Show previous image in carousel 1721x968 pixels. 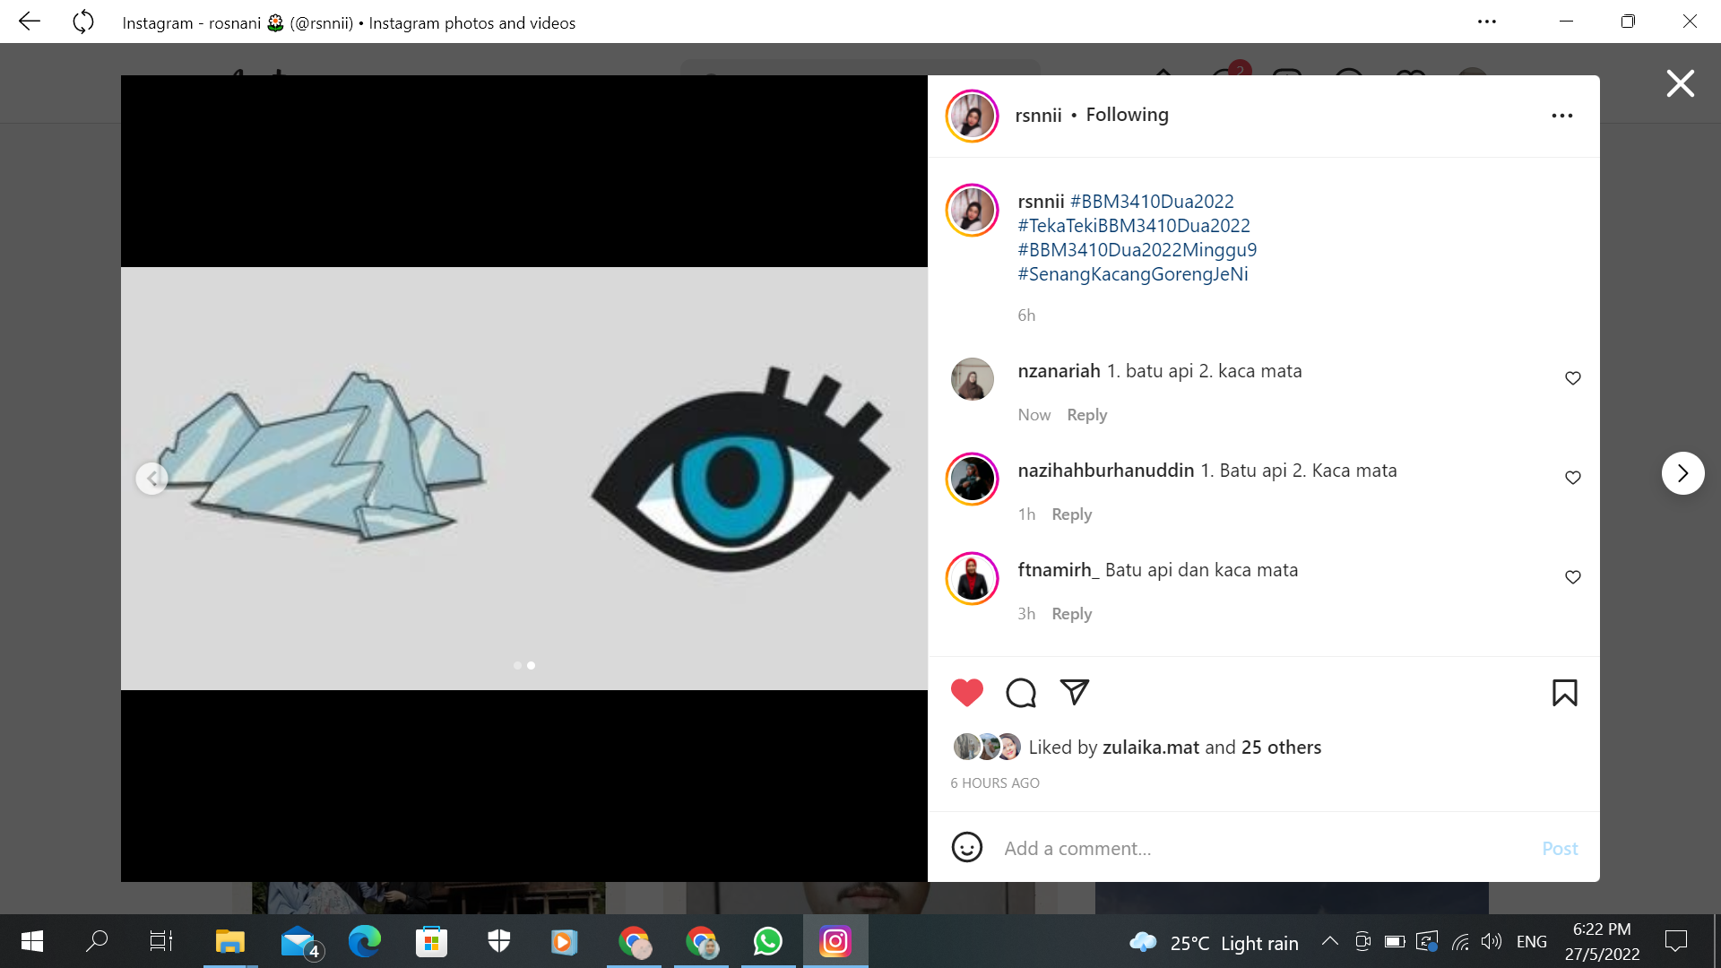[151, 479]
